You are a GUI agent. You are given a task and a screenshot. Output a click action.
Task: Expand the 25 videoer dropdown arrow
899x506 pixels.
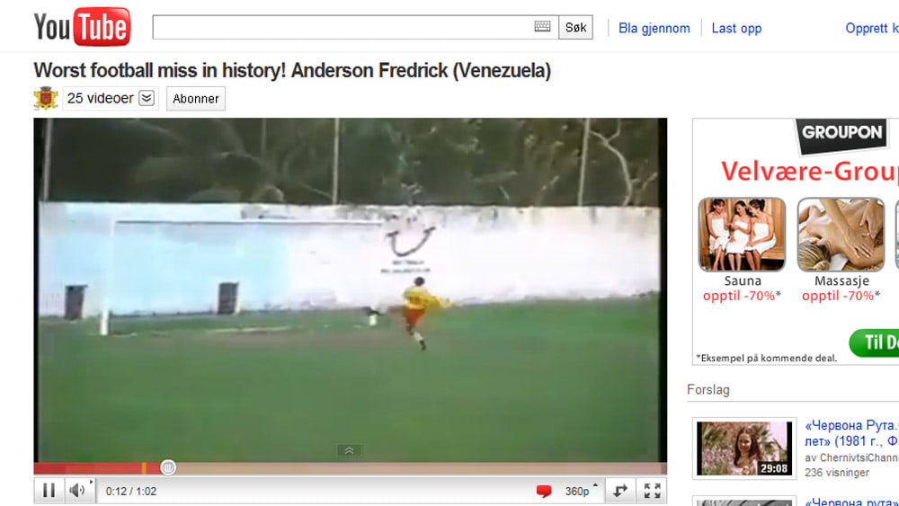click(147, 98)
